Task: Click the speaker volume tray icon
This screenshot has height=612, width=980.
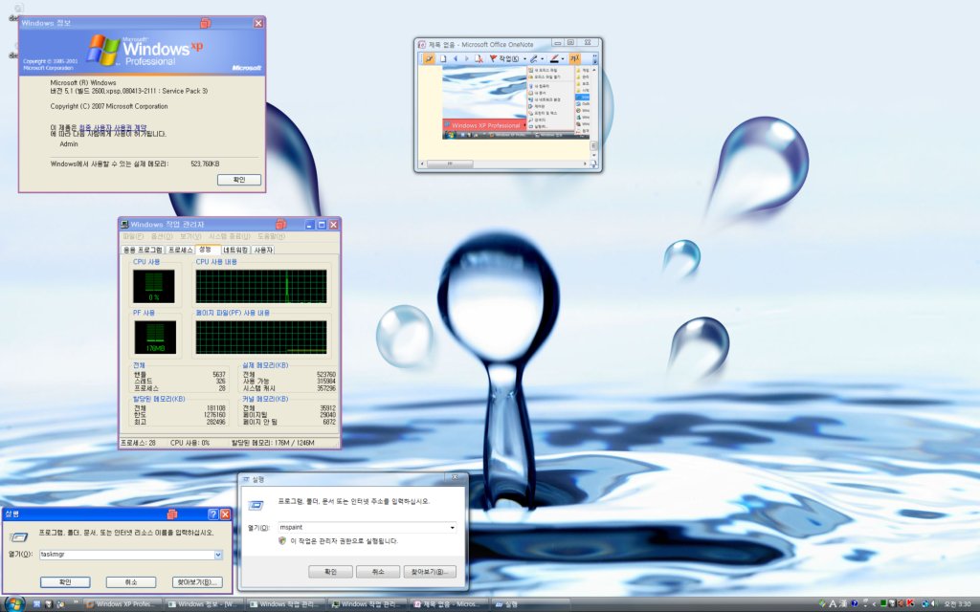Action: [932, 604]
